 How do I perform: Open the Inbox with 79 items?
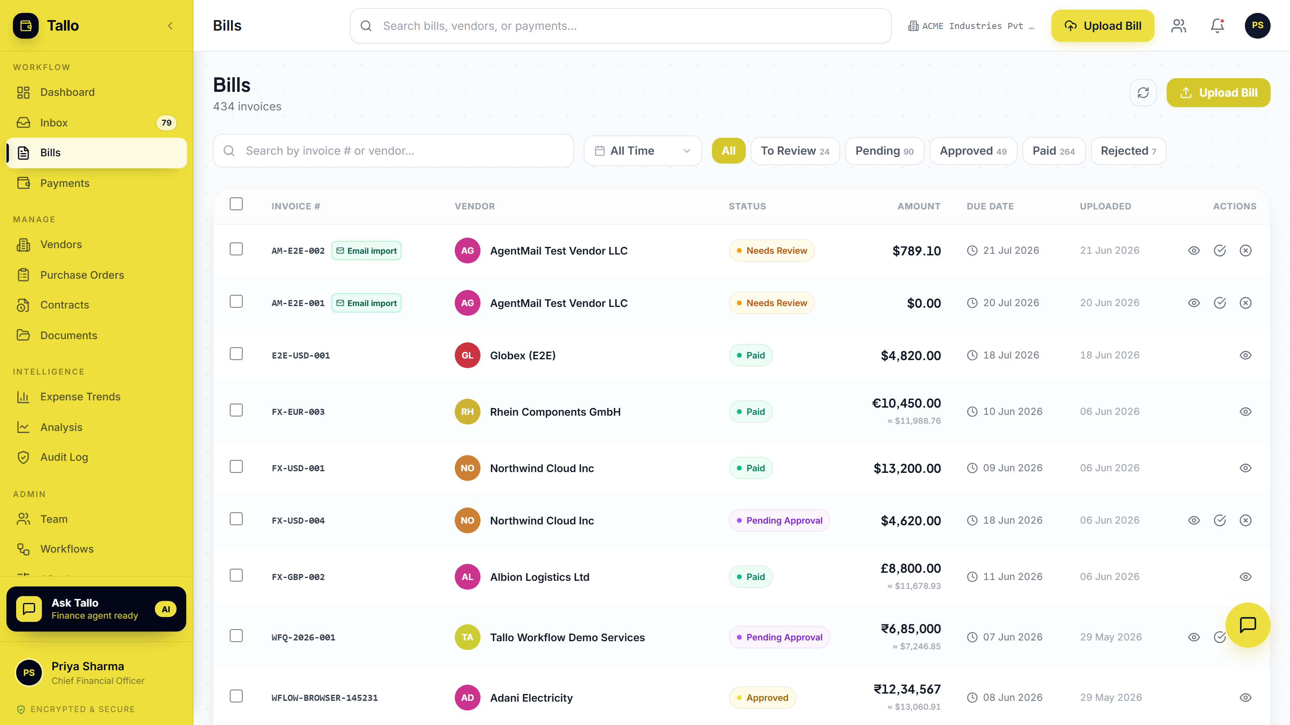96,122
